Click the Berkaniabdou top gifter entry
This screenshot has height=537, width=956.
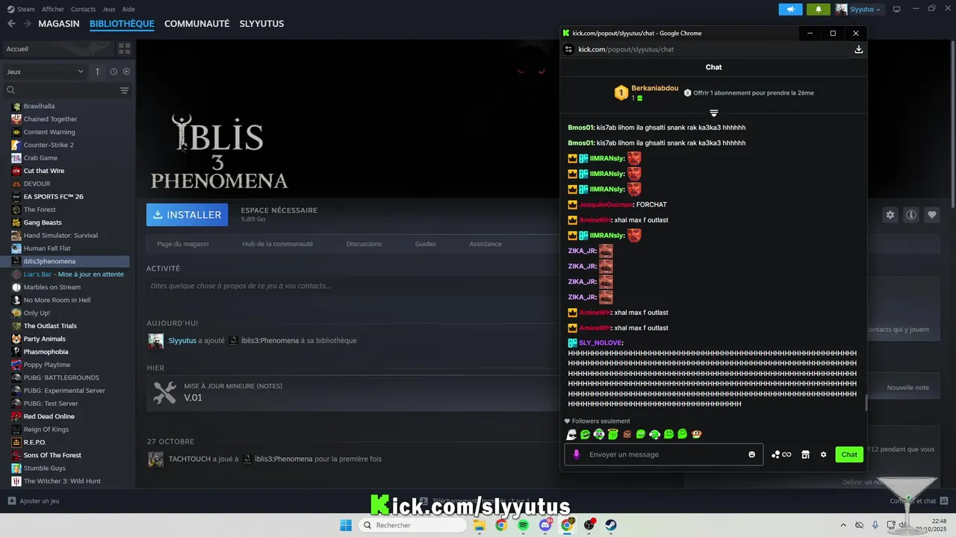click(x=646, y=92)
